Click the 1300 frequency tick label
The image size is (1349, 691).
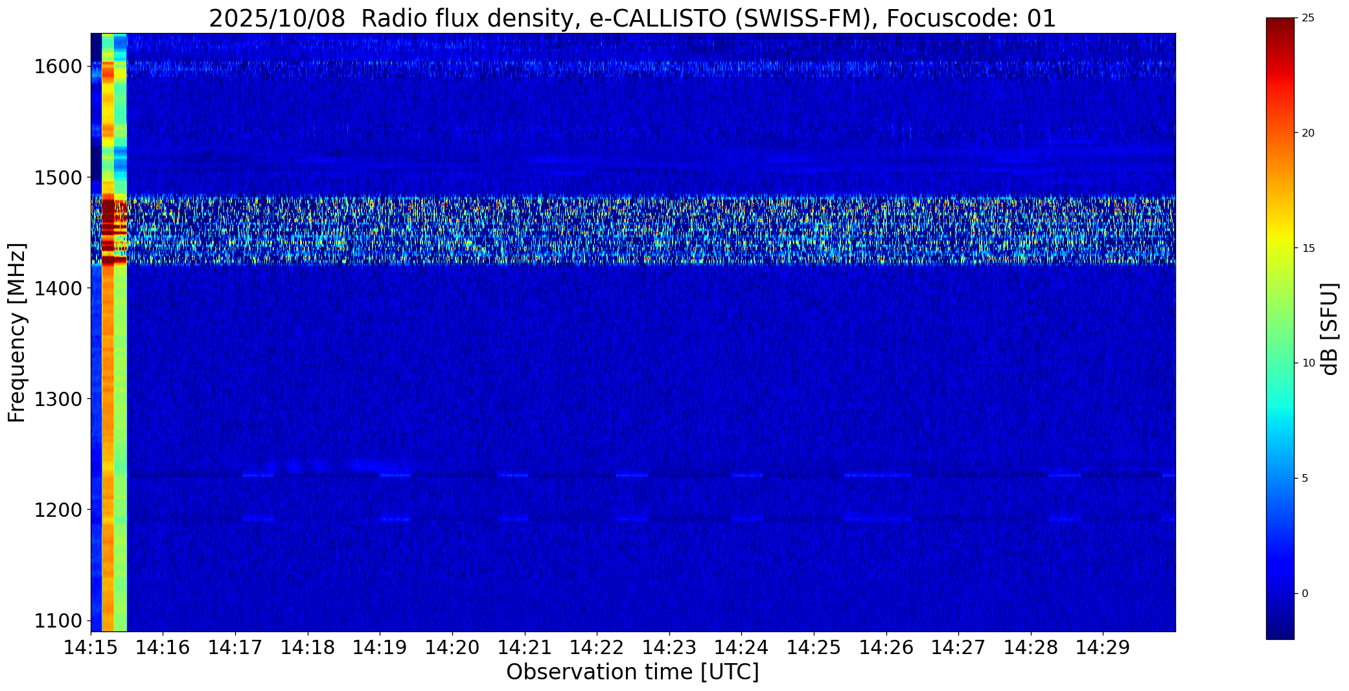click(x=58, y=399)
